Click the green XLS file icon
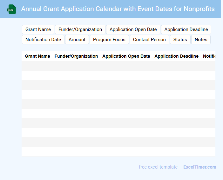Image resolution: width=223 pixels, height=180 pixels. (x=11, y=9)
